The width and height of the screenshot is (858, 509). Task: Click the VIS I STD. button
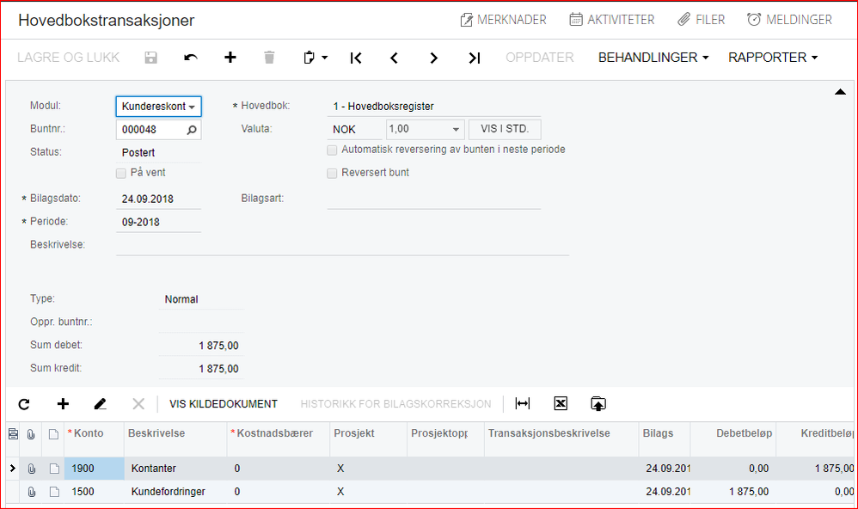tap(505, 129)
